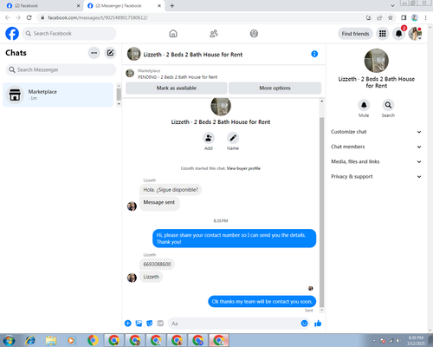The width and height of the screenshot is (433, 347).
Task: Reload the page in browser toolbar
Action: pyautogui.click(x=29, y=17)
